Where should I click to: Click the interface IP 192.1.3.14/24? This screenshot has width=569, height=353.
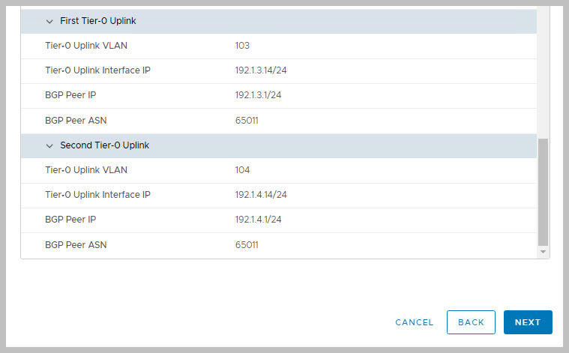[261, 70]
